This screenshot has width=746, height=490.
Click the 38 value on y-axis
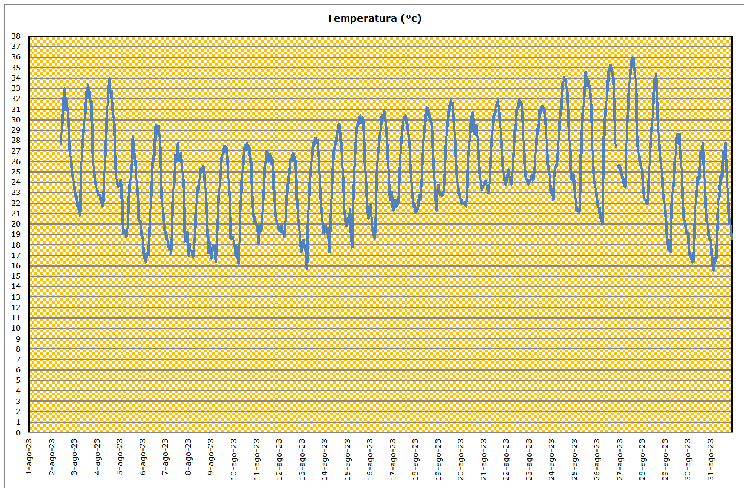(x=16, y=36)
